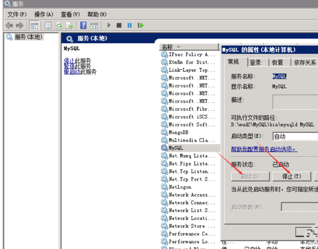Open the 帮助(H) menu
This screenshot has height=249, width=318.
pyautogui.click(x=97, y=14)
